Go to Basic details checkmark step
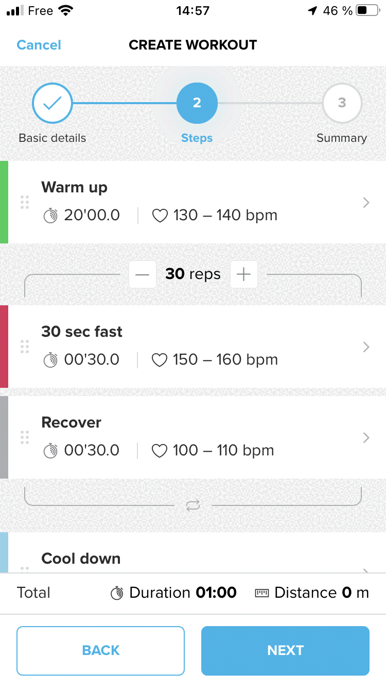This screenshot has width=386, height=688. point(52,104)
